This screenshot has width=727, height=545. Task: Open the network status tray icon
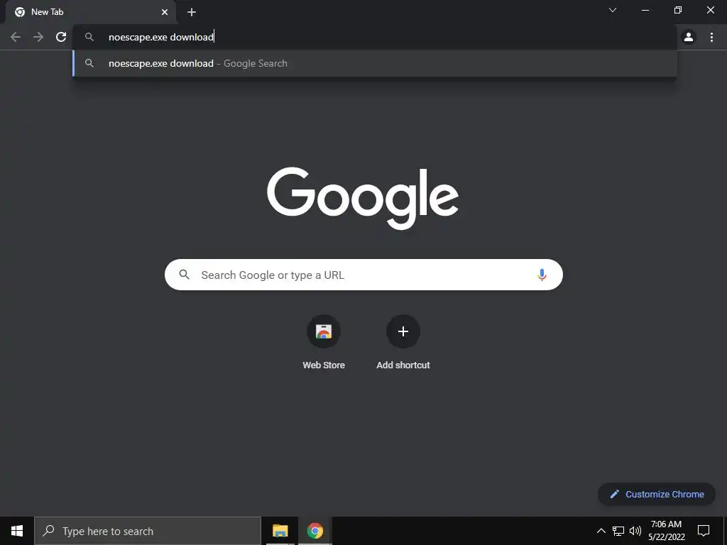pos(618,531)
